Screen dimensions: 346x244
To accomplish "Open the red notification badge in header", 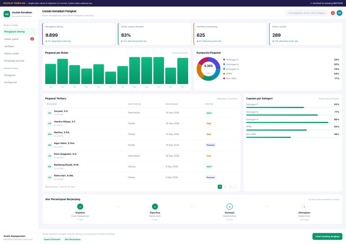I will [333, 13].
